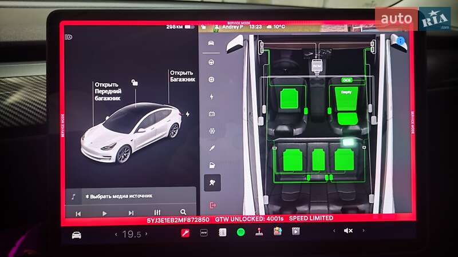Screen dimensions: 458x257
Task: Open the audio equalizer settings
Action: coord(157,212)
